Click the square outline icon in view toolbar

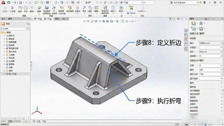tap(88, 21)
